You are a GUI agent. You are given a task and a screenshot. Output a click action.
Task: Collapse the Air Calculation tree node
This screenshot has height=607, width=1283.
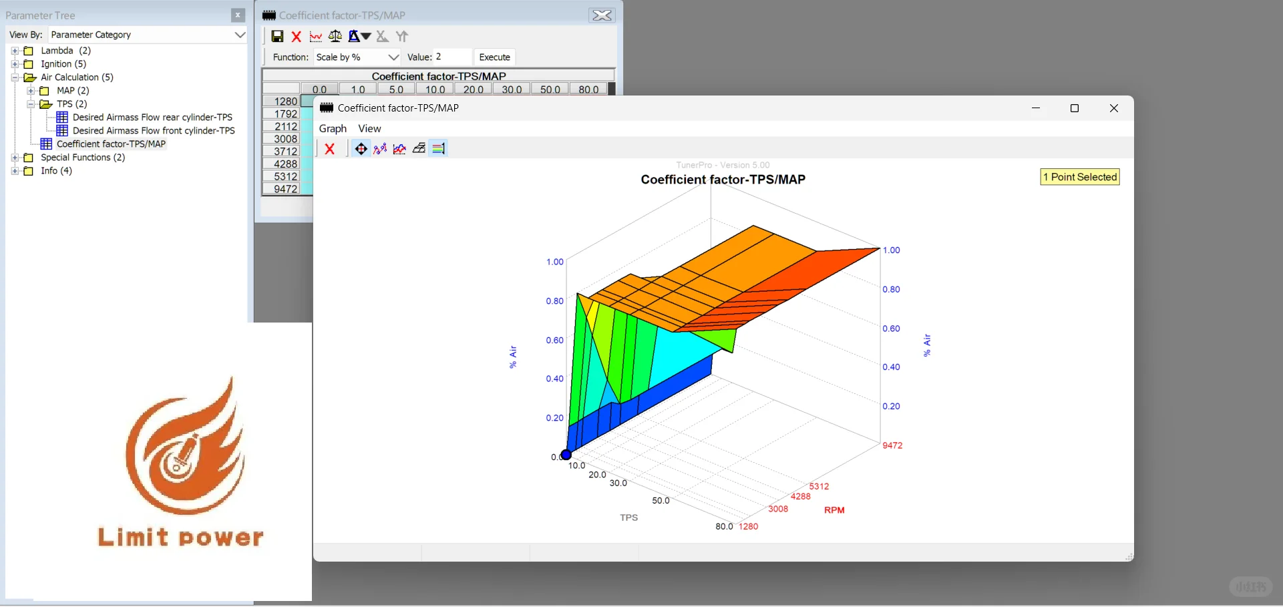point(15,77)
